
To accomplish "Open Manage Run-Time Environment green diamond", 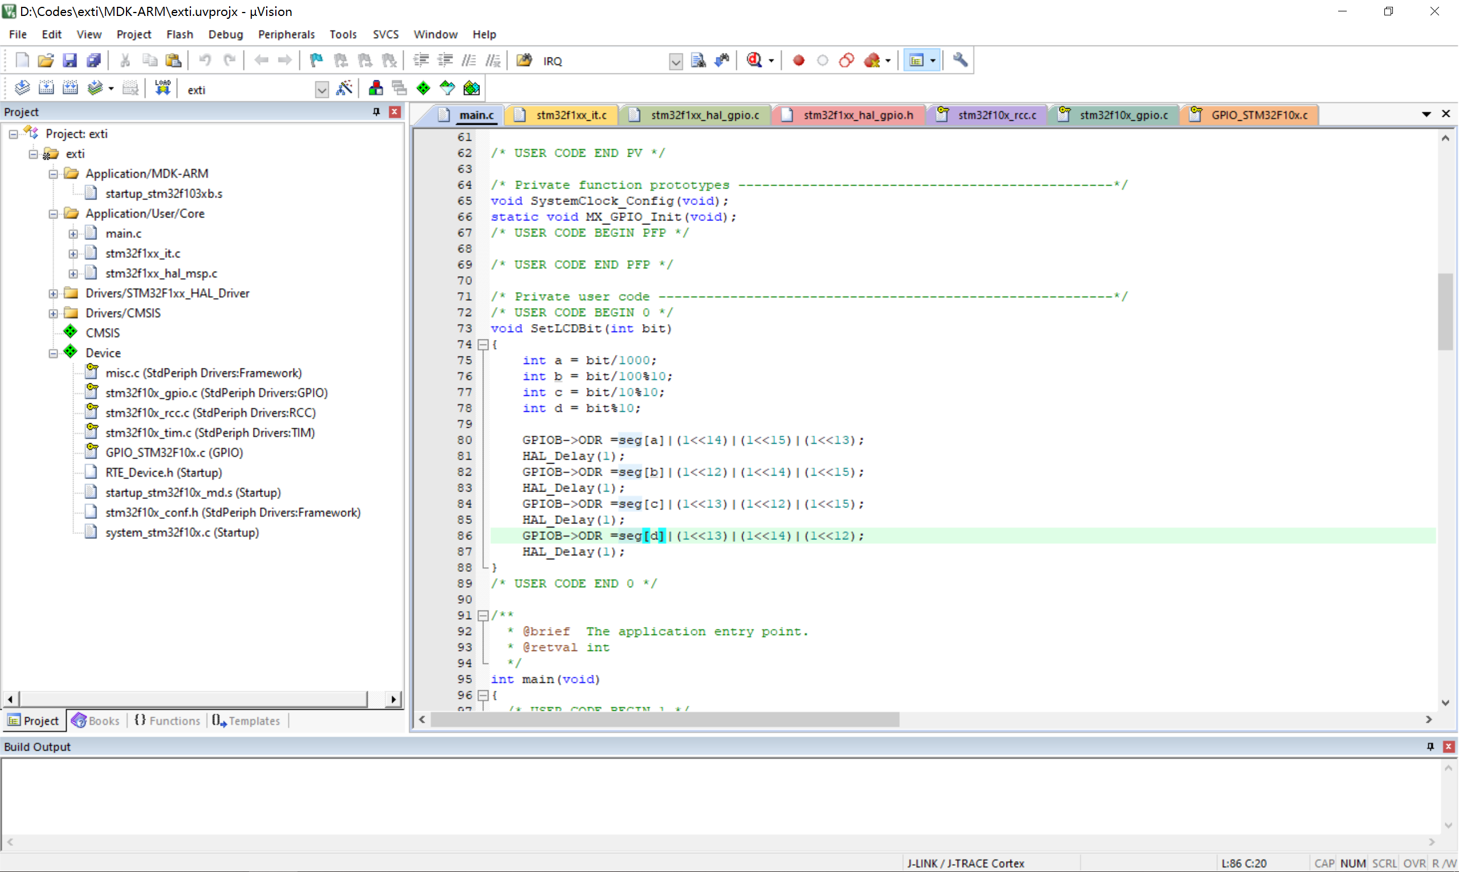I will click(x=423, y=88).
